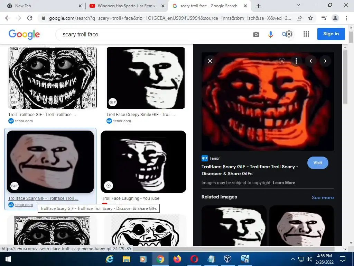
Task: Click the Visit button for Tenor
Action: 318,163
